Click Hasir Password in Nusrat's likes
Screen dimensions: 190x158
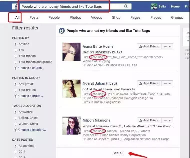tap(117, 94)
